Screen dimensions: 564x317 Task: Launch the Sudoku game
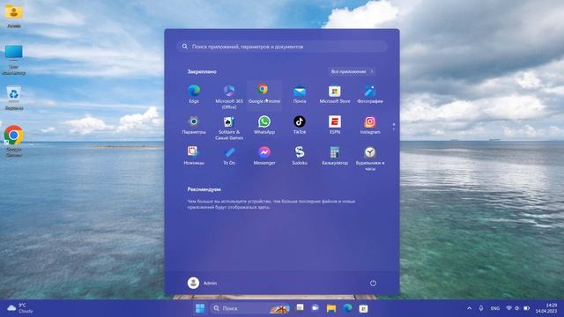pos(300,156)
